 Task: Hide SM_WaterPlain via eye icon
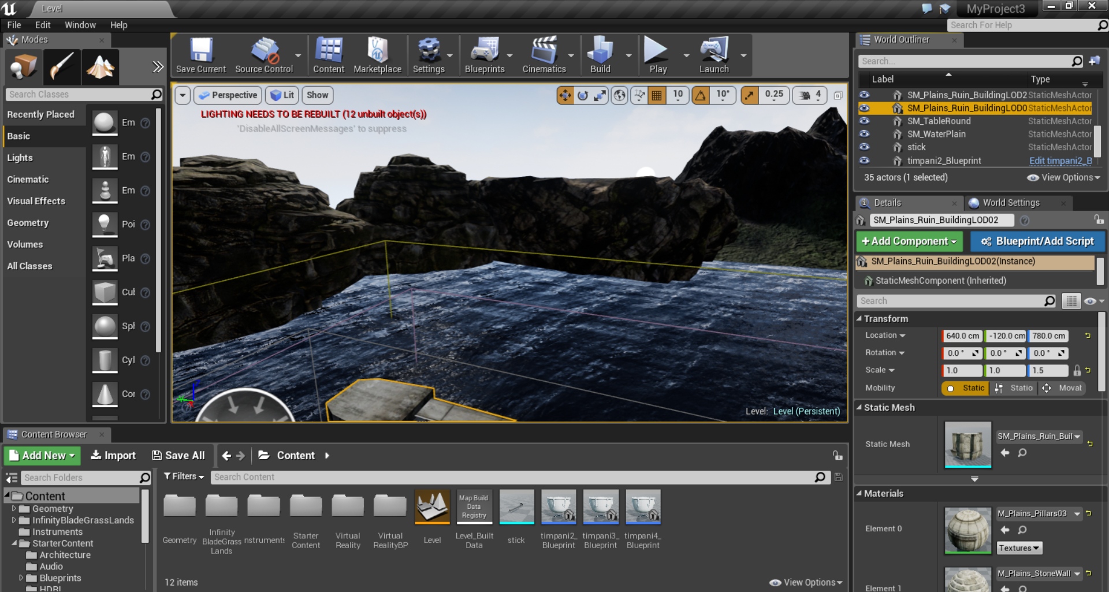point(864,134)
